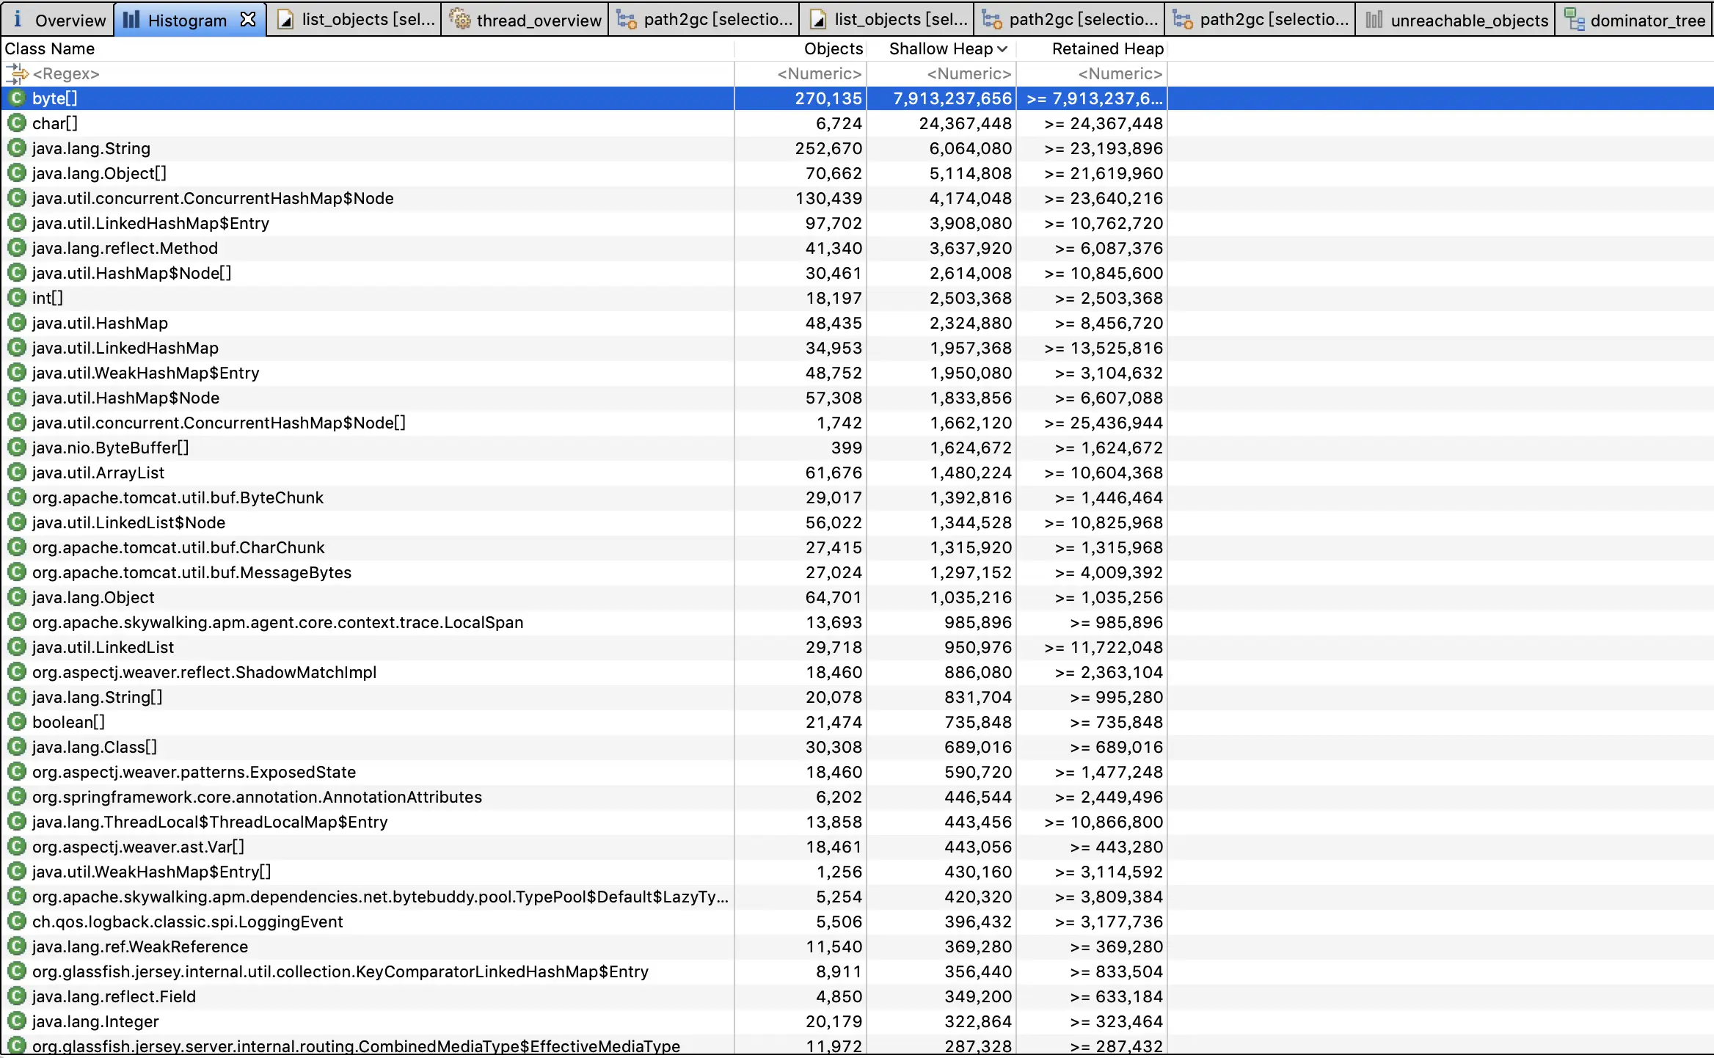
Task: Toggle sort arrow on Shallow Heap column
Action: coord(1002,49)
